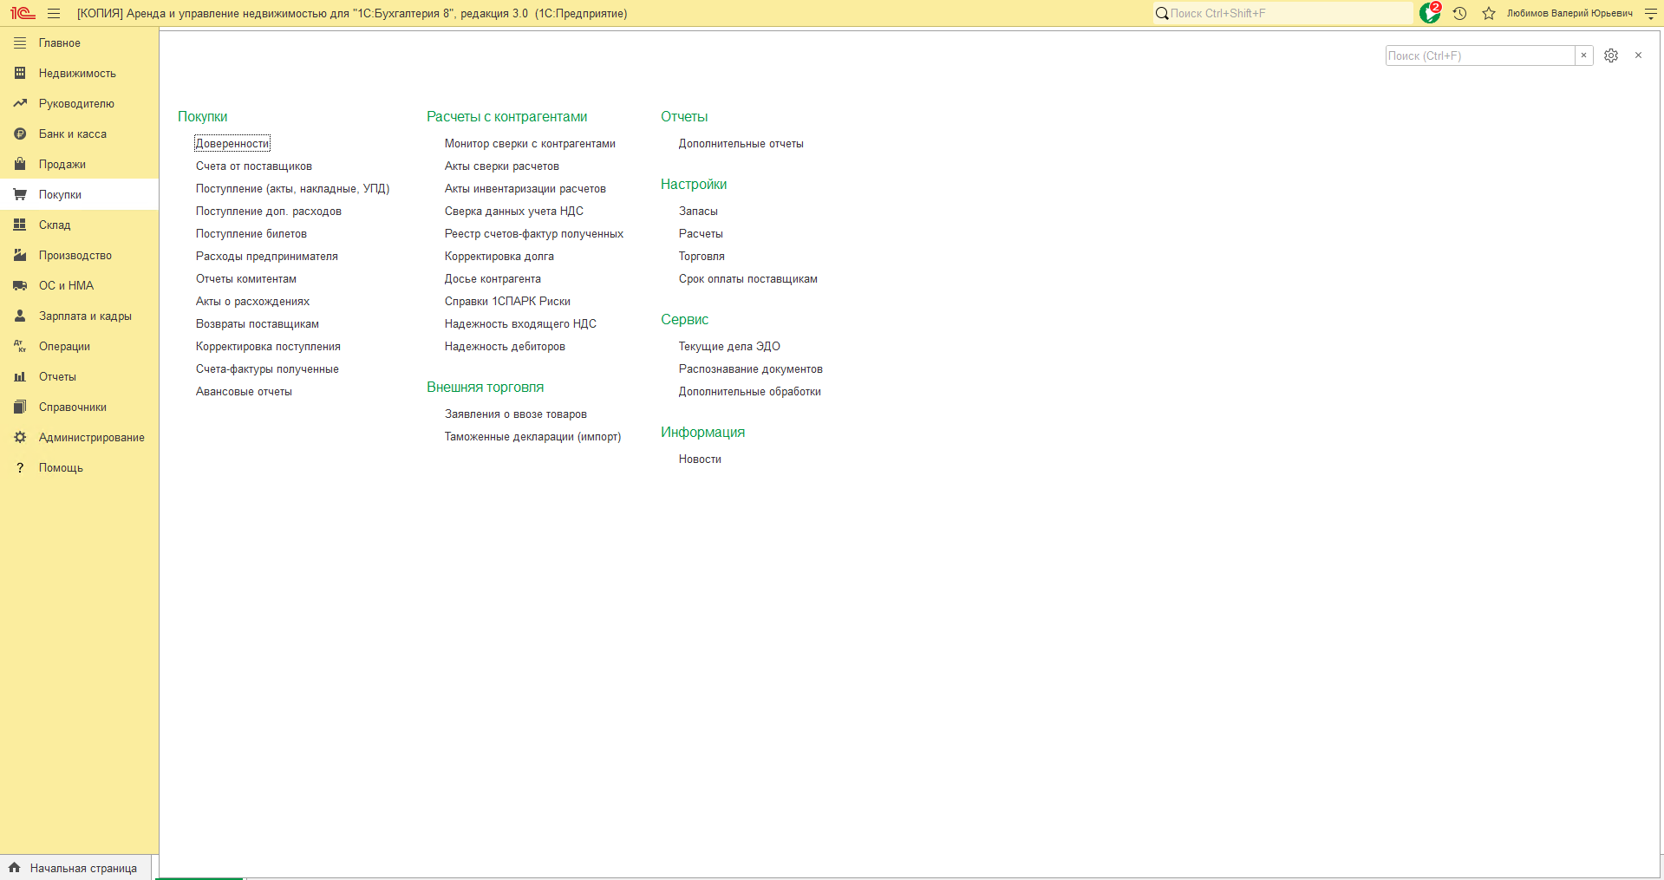The width and height of the screenshot is (1664, 880).
Task: Select the Зарплата и кадры section
Action: click(85, 316)
